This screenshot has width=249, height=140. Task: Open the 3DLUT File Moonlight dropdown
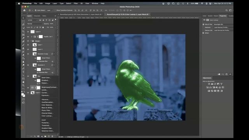pos(223,24)
